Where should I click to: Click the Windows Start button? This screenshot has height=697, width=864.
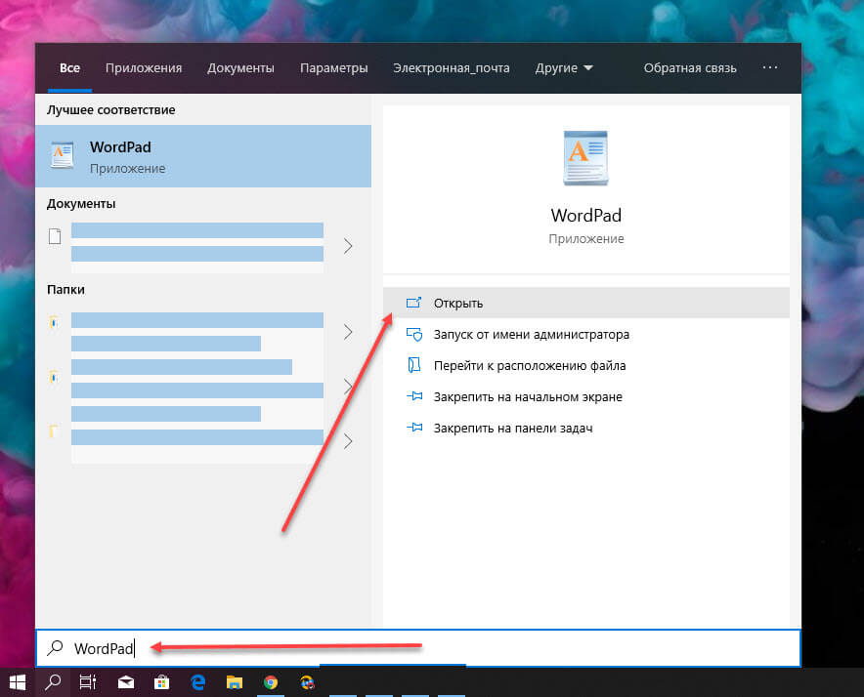click(x=18, y=682)
